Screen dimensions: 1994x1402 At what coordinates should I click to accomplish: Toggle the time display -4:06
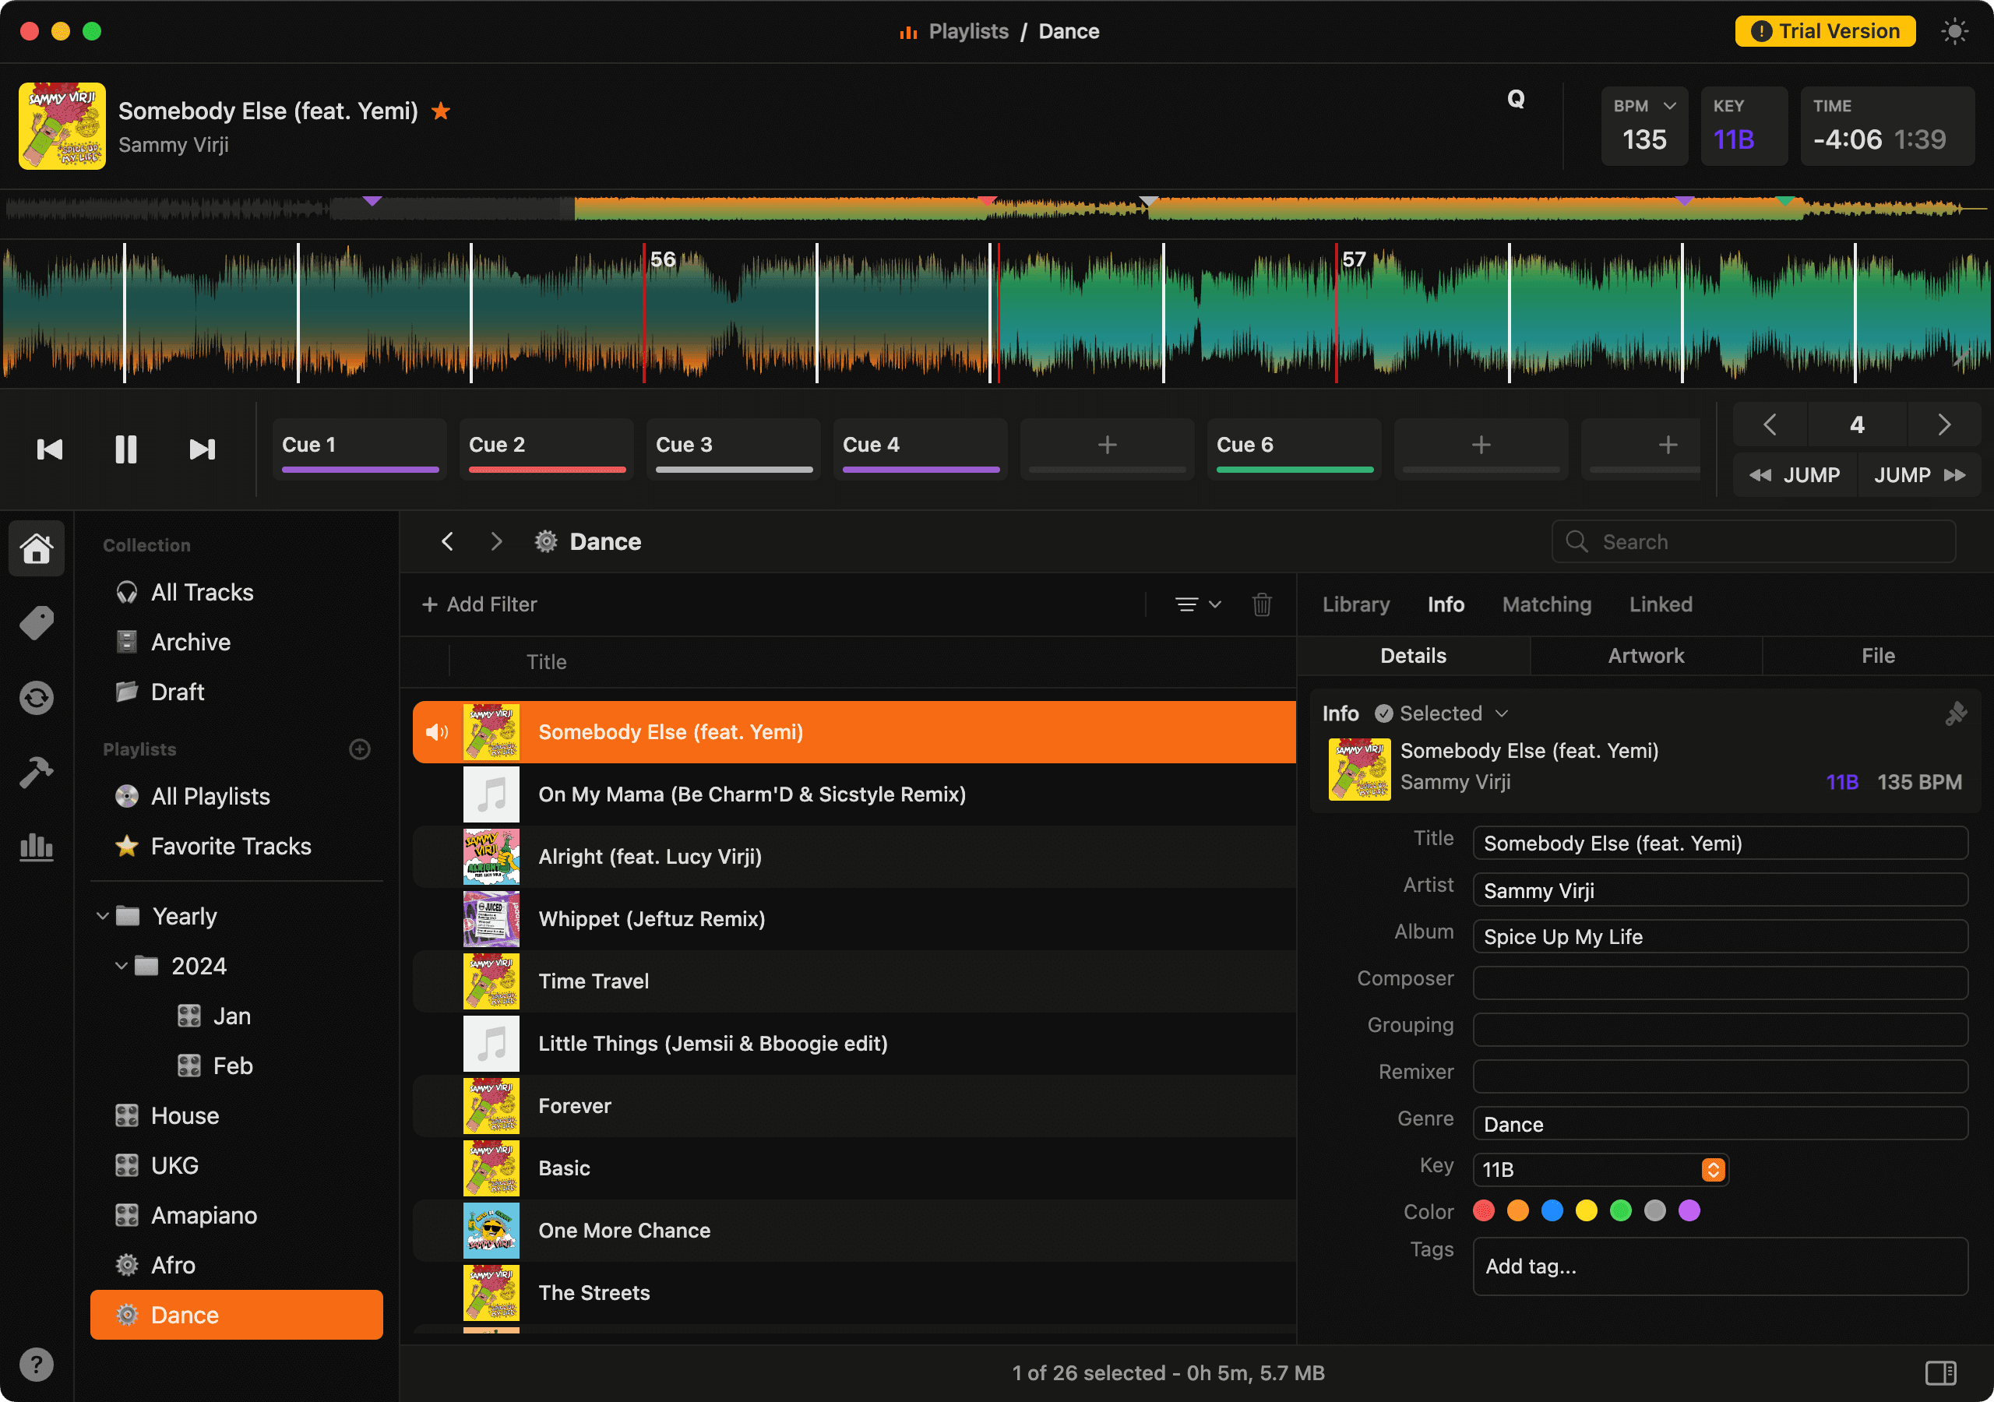tap(1848, 139)
